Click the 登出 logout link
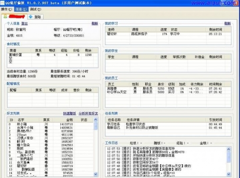 pos(24,24)
